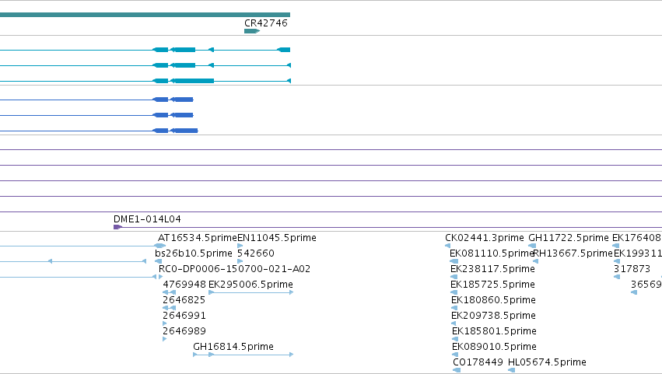Select the 2646825 feature label
The height and width of the screenshot is (374, 662).
[x=184, y=300]
